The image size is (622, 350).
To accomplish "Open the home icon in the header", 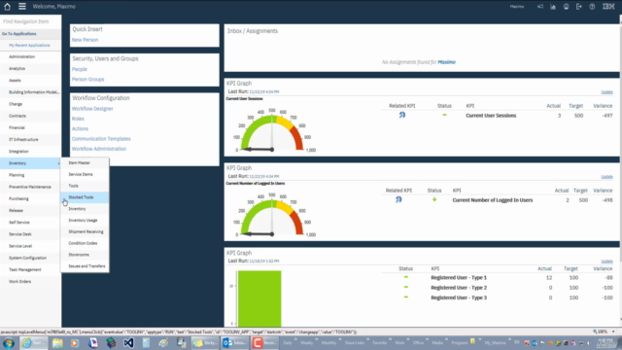I will click(7, 7).
